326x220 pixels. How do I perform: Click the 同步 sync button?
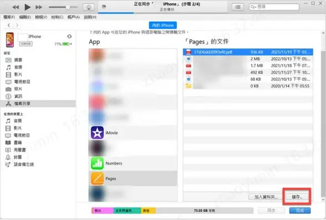click(271, 211)
